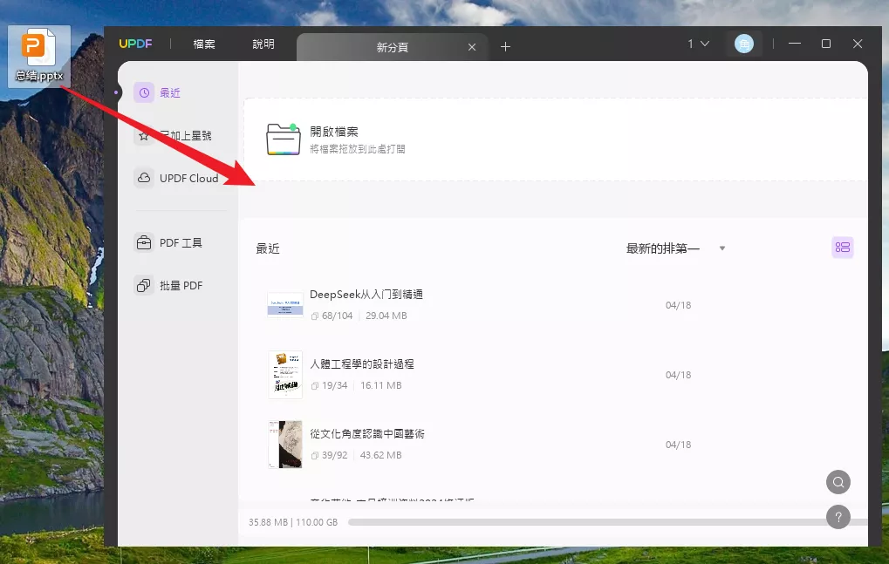Click the sort dropdown arrow

pyautogui.click(x=722, y=248)
